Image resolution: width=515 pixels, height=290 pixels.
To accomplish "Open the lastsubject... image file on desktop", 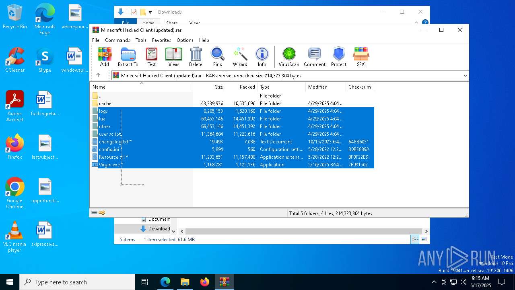I will 45,147.
